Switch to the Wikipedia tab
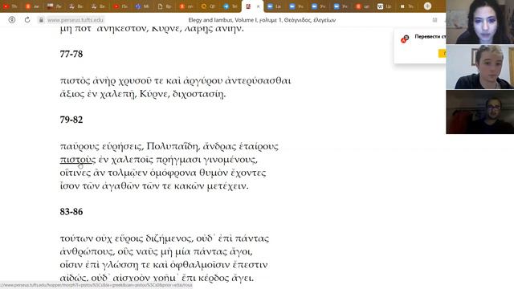 tap(384, 6)
